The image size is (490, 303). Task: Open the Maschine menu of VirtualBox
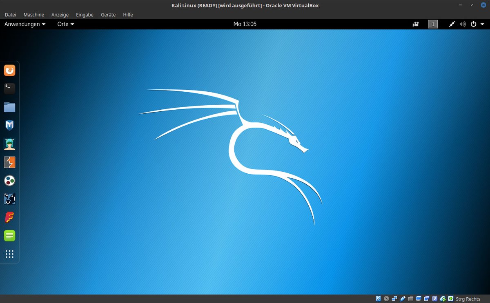coord(33,15)
